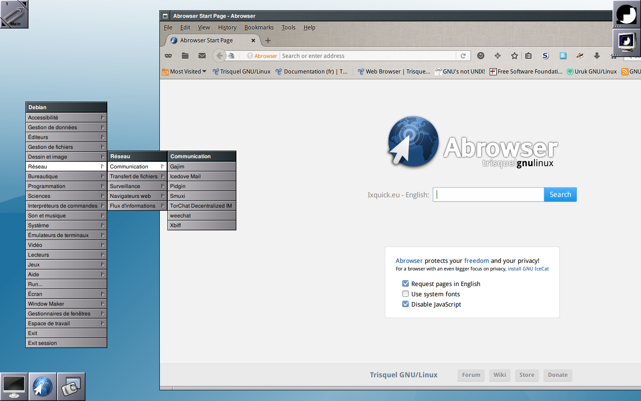641x401 pixels.
Task: Toggle Request pages in English checkbox
Action: tap(406, 283)
